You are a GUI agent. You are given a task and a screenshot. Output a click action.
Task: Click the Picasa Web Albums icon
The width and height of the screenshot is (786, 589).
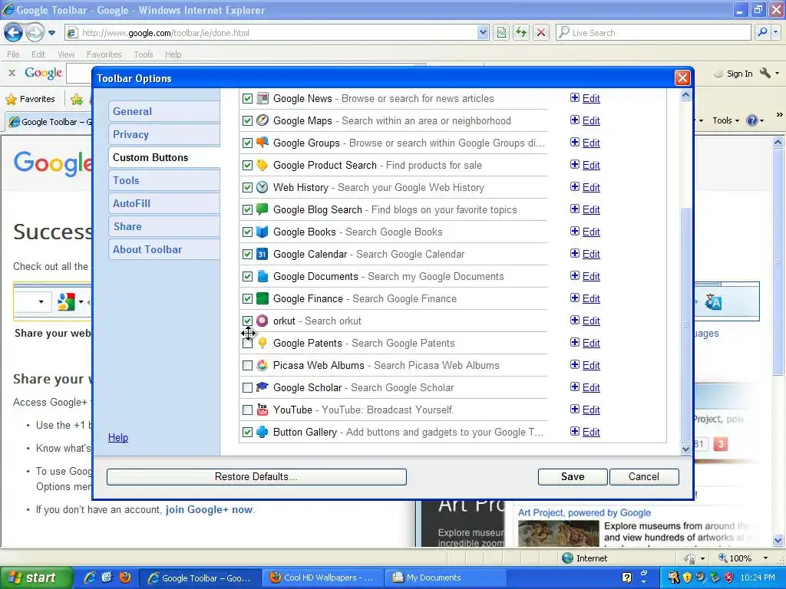click(263, 365)
